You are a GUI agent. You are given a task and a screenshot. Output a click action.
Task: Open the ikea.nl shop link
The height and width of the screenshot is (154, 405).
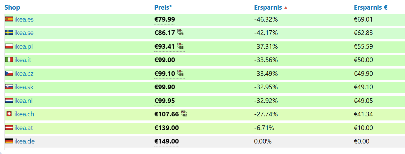pyautogui.click(x=23, y=101)
